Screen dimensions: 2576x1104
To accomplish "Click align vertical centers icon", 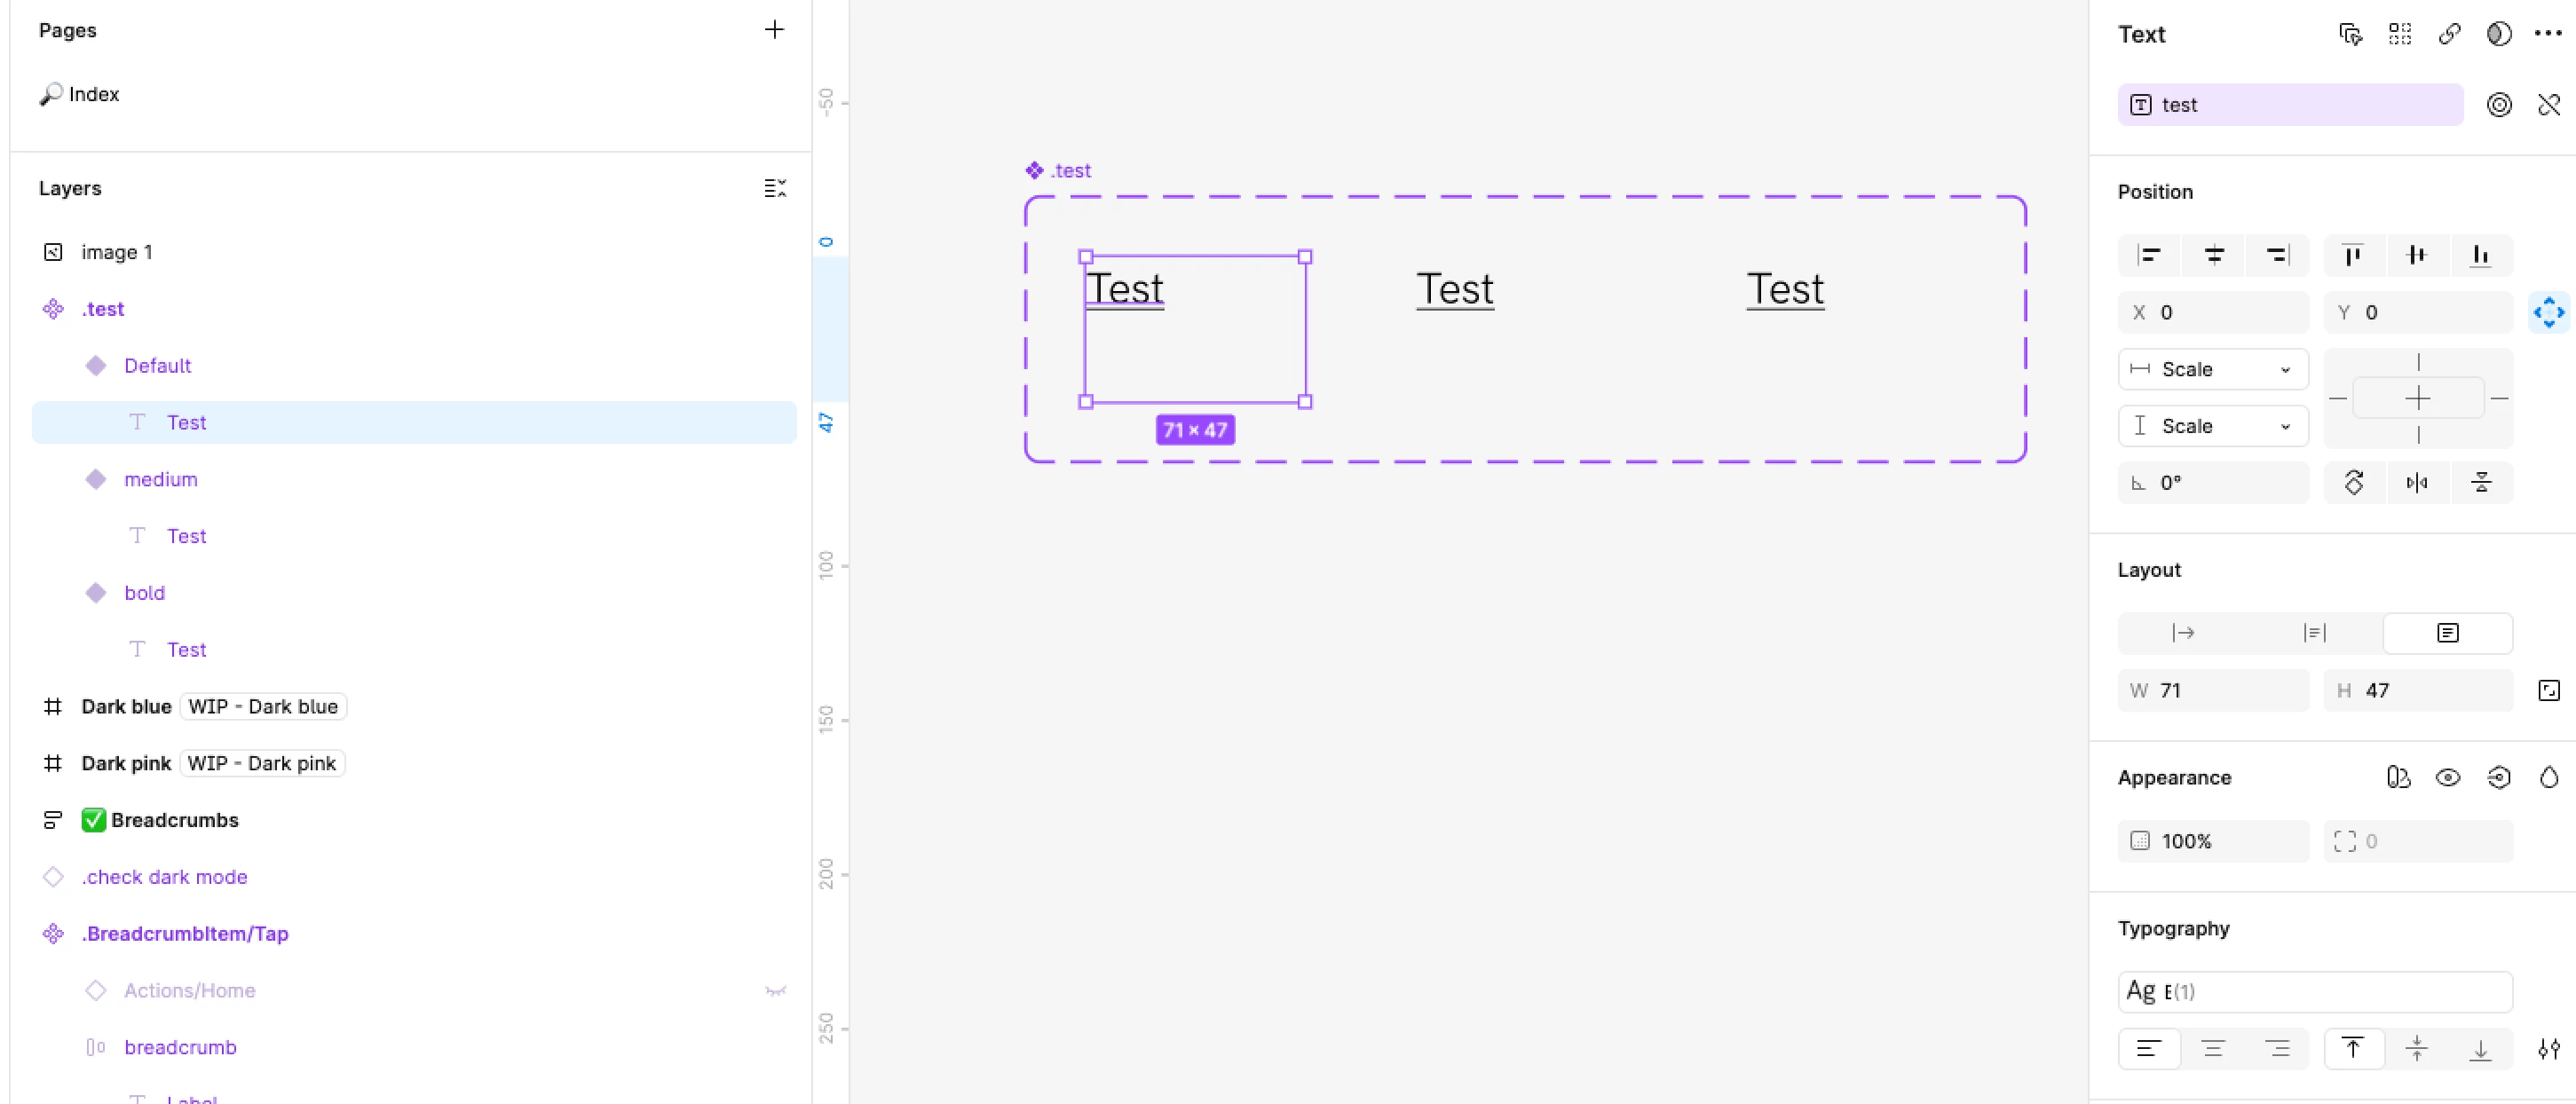I will (x=2417, y=255).
